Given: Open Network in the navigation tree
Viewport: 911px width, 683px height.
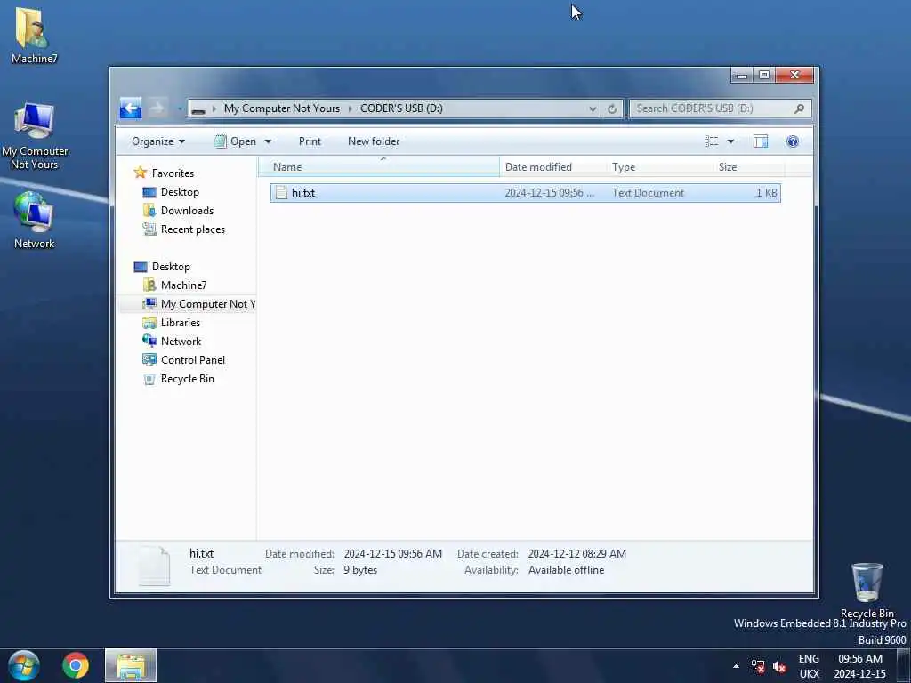Looking at the screenshot, I should tap(181, 341).
